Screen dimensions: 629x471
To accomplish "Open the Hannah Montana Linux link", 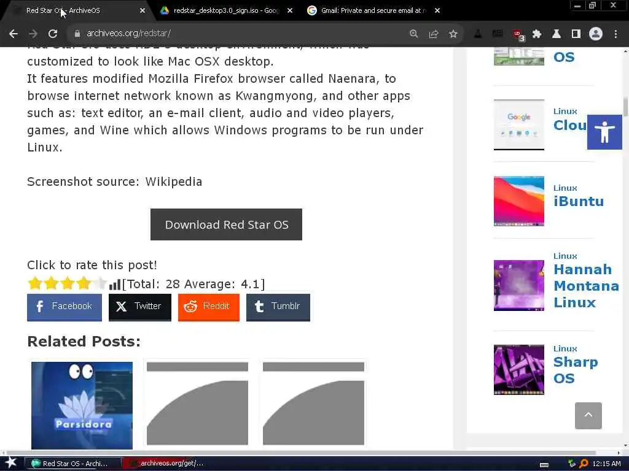I will (586, 286).
